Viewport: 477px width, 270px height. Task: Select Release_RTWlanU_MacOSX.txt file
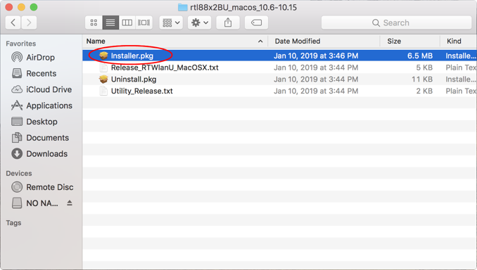(x=279, y=67)
